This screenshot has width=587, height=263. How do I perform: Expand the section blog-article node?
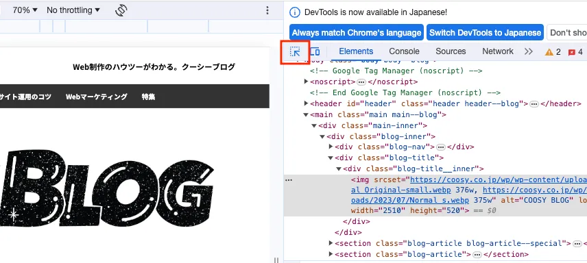[x=331, y=254]
